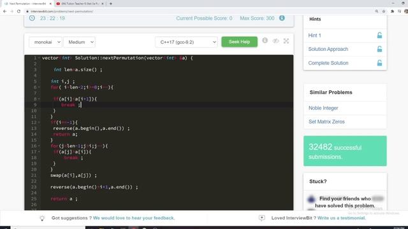Bookmark this page with the star icon

point(384,11)
